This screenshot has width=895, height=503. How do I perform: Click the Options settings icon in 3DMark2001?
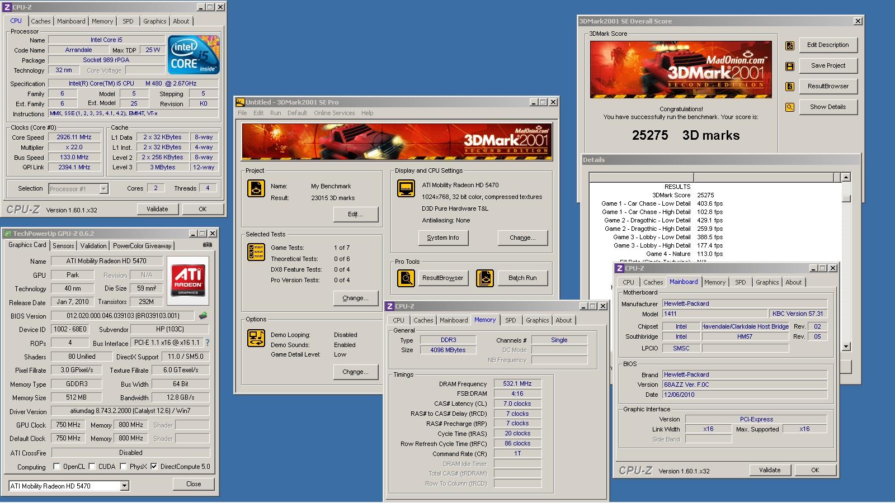tap(256, 338)
